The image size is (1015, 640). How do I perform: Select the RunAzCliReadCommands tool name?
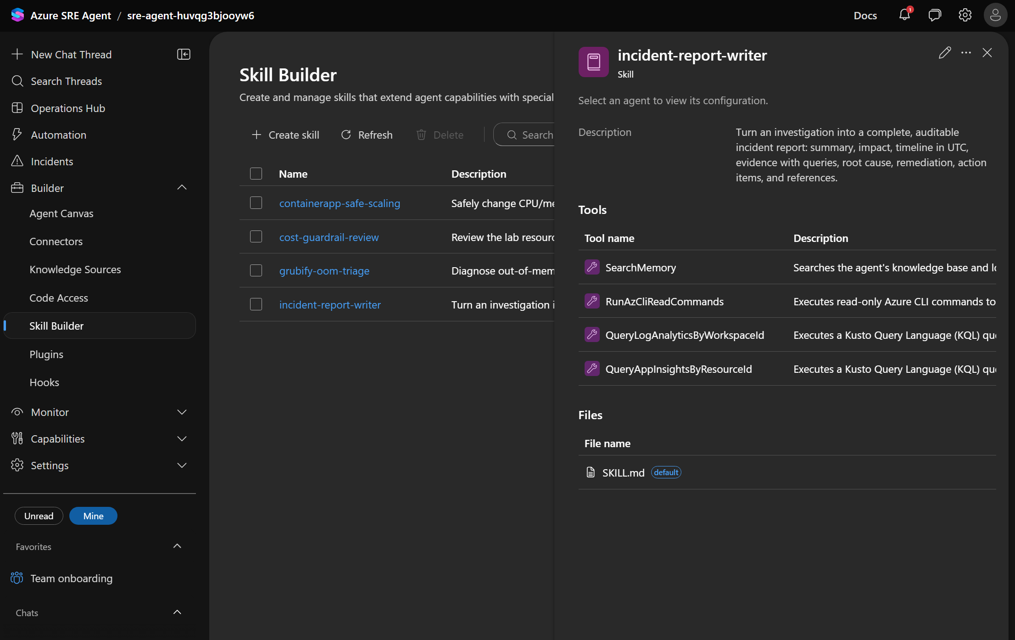[x=664, y=301]
